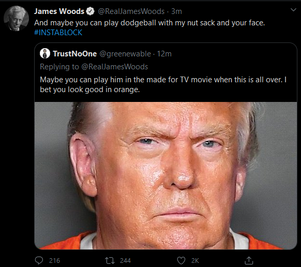Open the quoted tweet text body
Screen dimensions: 301x267
163,84
